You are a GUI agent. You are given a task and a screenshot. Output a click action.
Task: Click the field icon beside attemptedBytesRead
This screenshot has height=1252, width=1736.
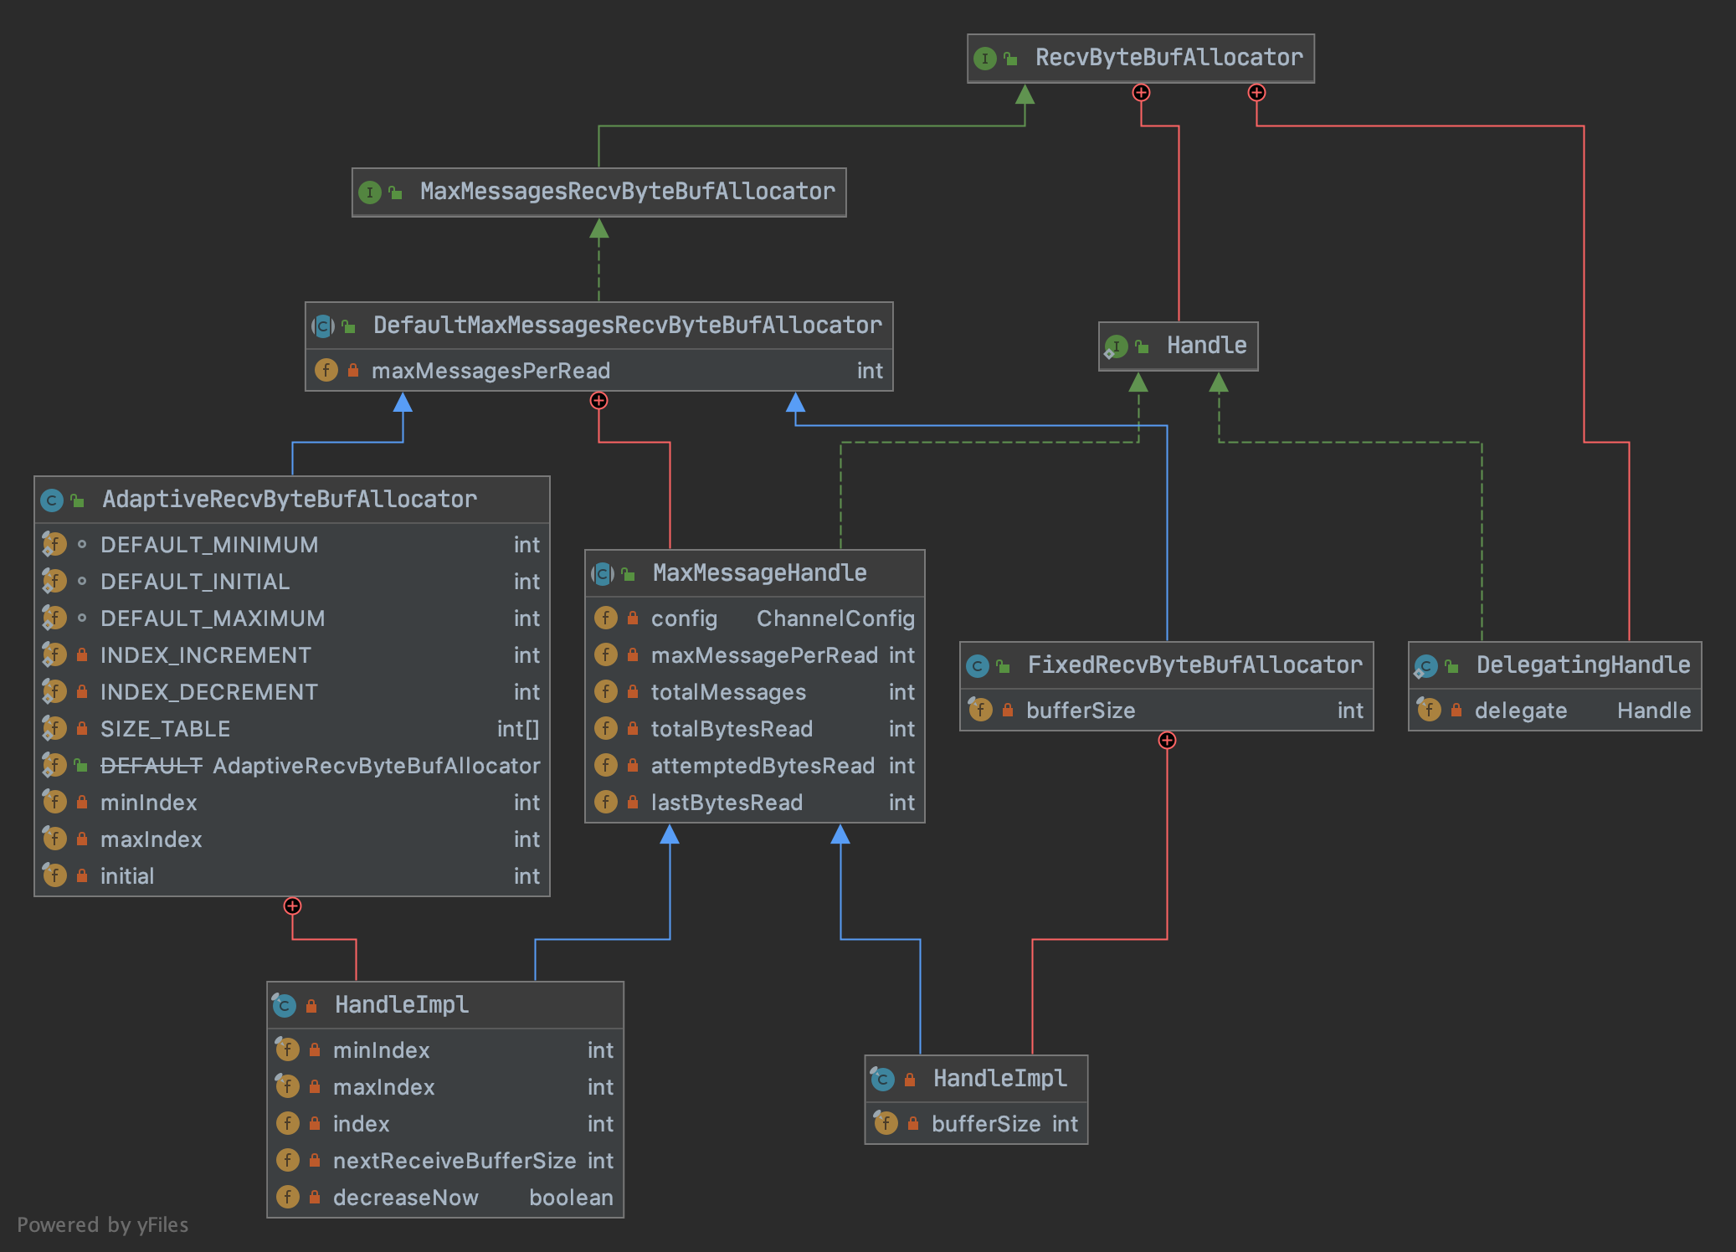(606, 765)
